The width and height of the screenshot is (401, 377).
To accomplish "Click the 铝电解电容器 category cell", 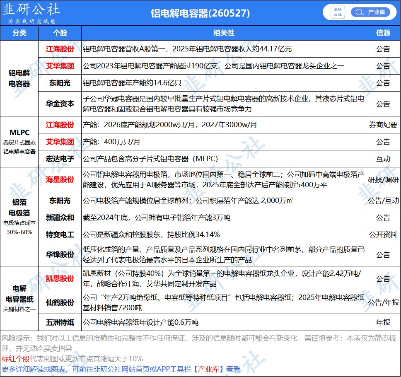I will click(19, 78).
